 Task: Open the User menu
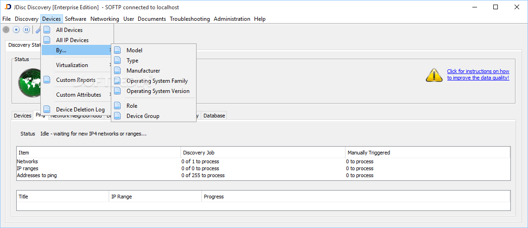click(x=128, y=19)
